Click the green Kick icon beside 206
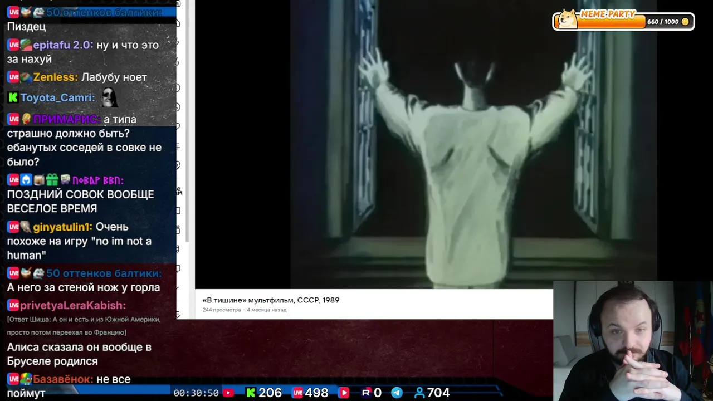Image resolution: width=713 pixels, height=401 pixels. click(x=251, y=393)
